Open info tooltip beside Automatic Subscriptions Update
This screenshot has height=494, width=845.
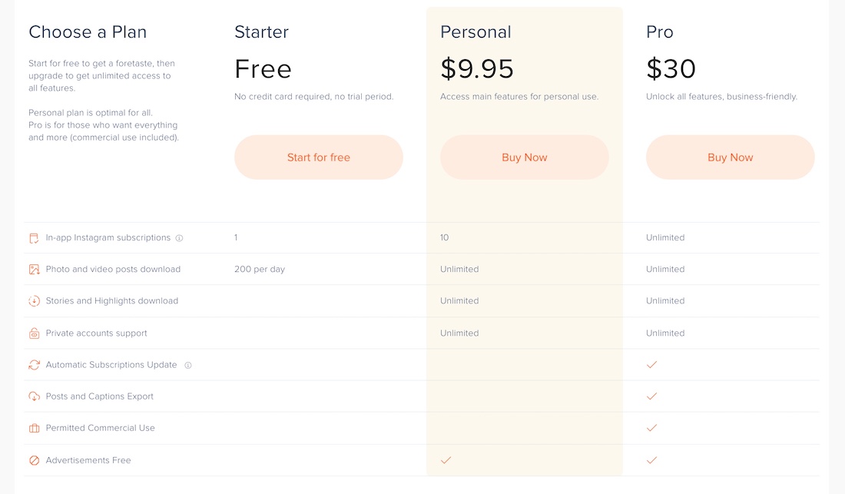(x=188, y=365)
